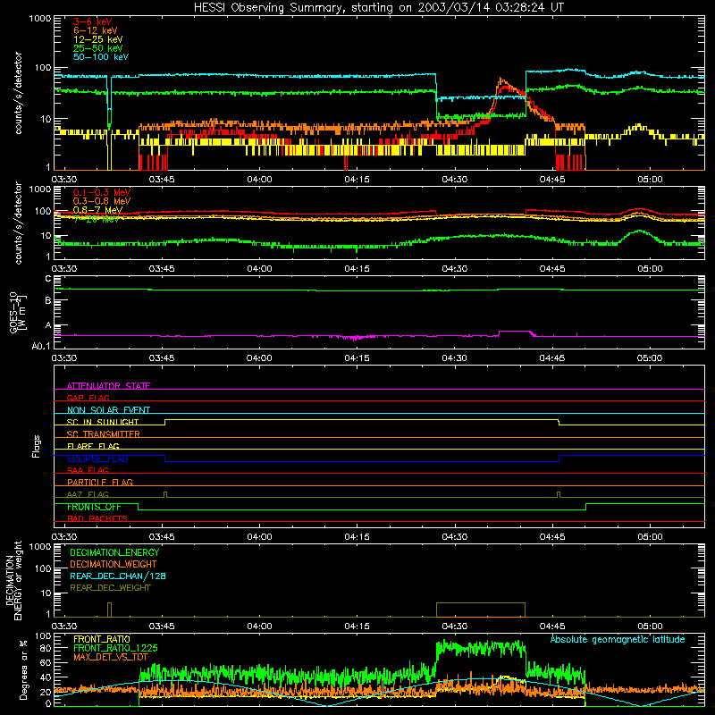Click the Flags axis label
This screenshot has width=715, height=715.
click(36, 446)
